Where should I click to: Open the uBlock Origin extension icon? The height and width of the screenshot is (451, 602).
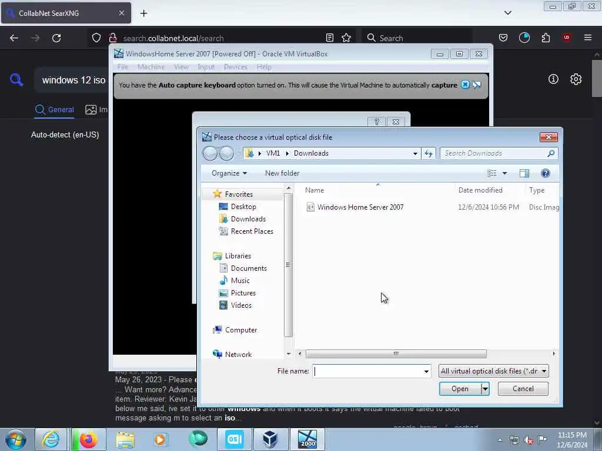click(x=567, y=38)
